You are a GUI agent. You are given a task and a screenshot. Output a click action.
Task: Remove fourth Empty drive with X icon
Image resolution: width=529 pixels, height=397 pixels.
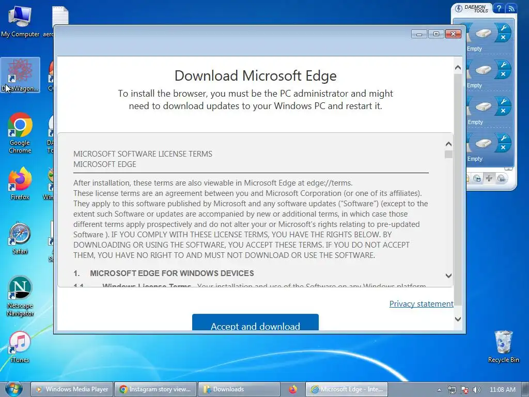coord(503,147)
